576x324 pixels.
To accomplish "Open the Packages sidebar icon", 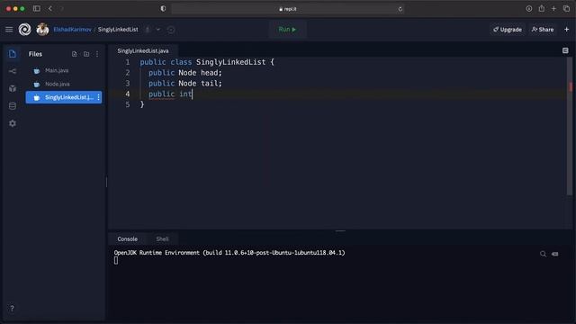I will (x=12, y=88).
